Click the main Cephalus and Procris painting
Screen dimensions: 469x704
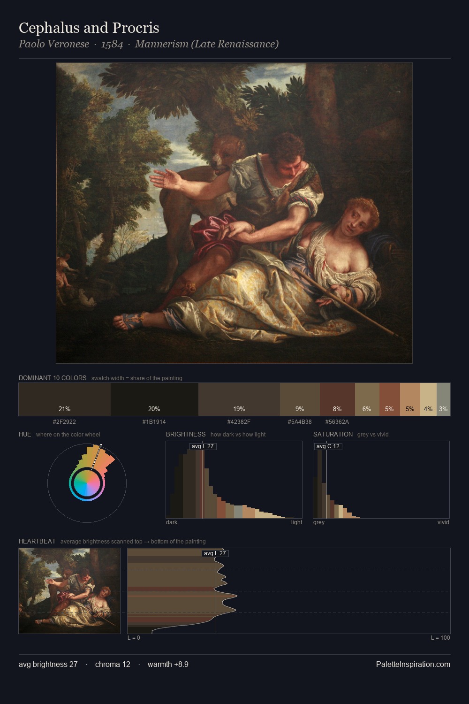pyautogui.click(x=234, y=213)
